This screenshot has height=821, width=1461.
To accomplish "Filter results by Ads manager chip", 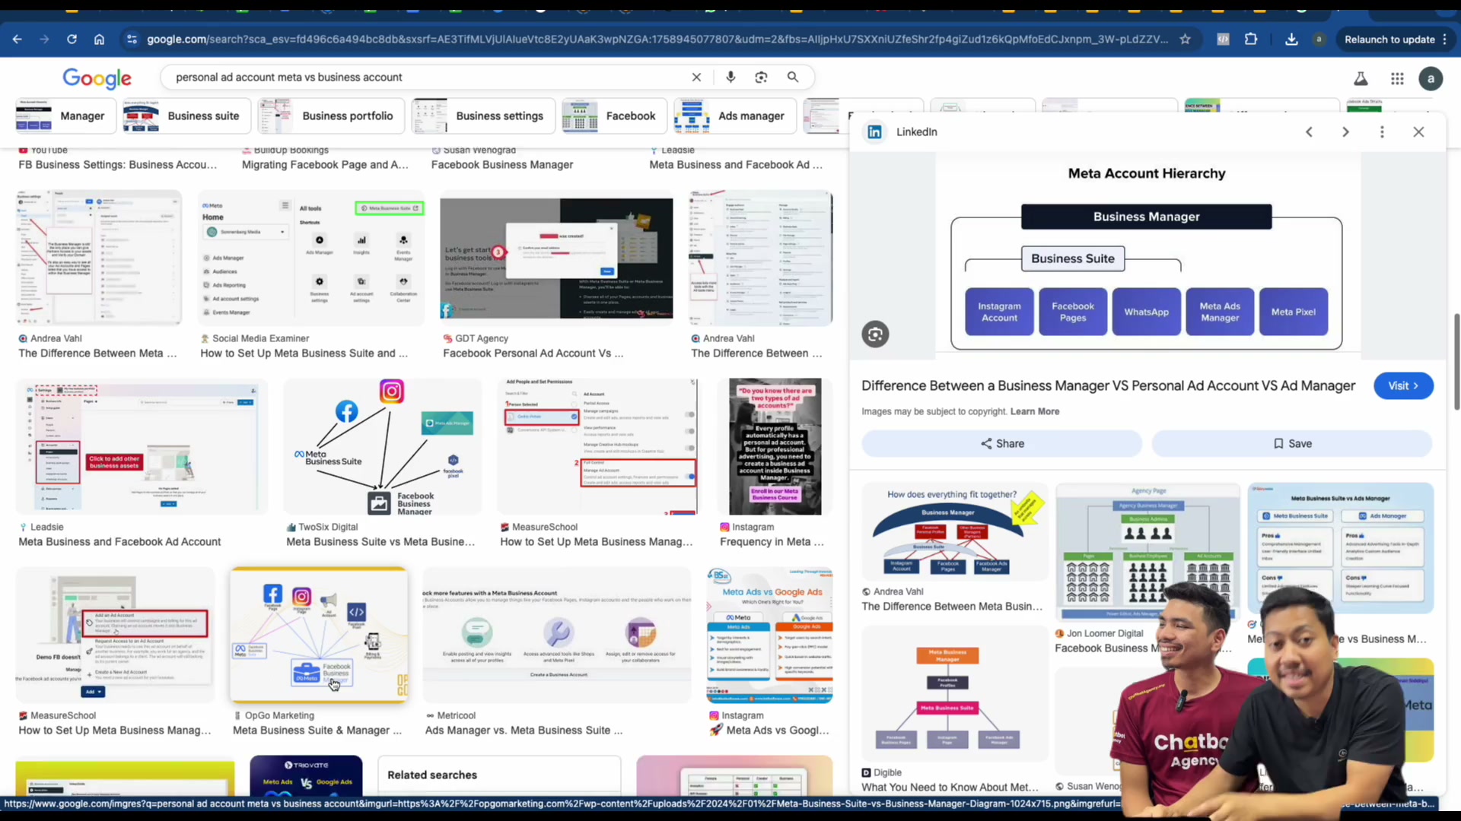I will point(734,116).
